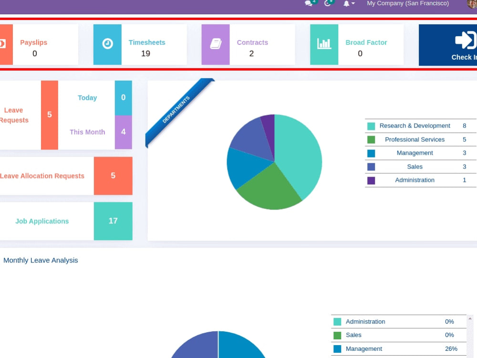
Task: Click the Leave Requests total 5 block
Action: pos(50,115)
